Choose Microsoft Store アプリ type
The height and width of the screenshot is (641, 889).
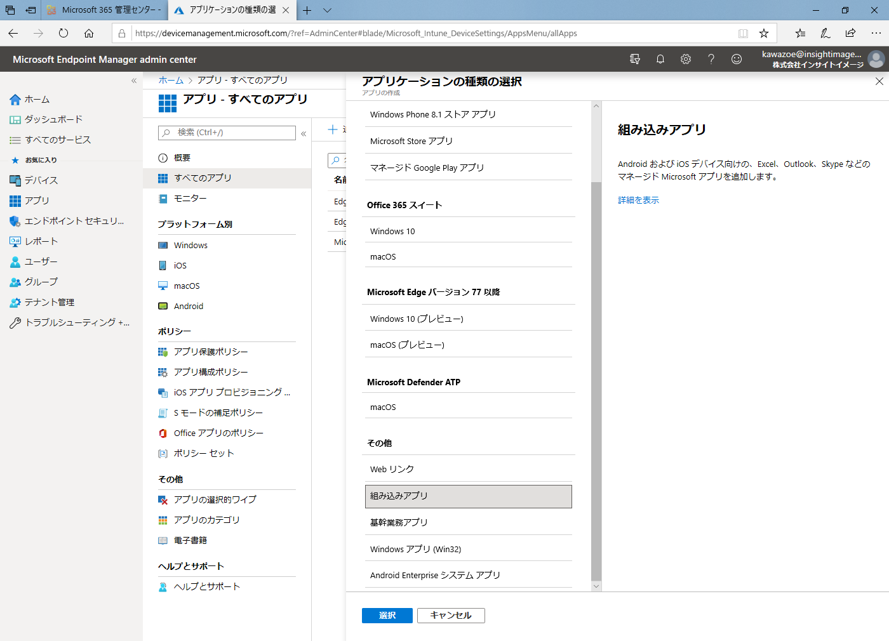coord(469,142)
